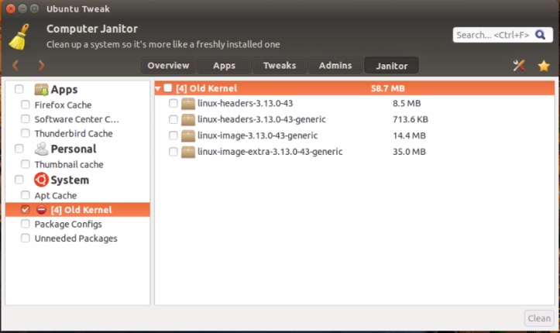Click the back navigation arrow
560x333 pixels.
coord(15,65)
